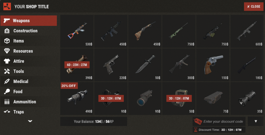Open the Weapons category tab

pyautogui.click(x=29, y=21)
